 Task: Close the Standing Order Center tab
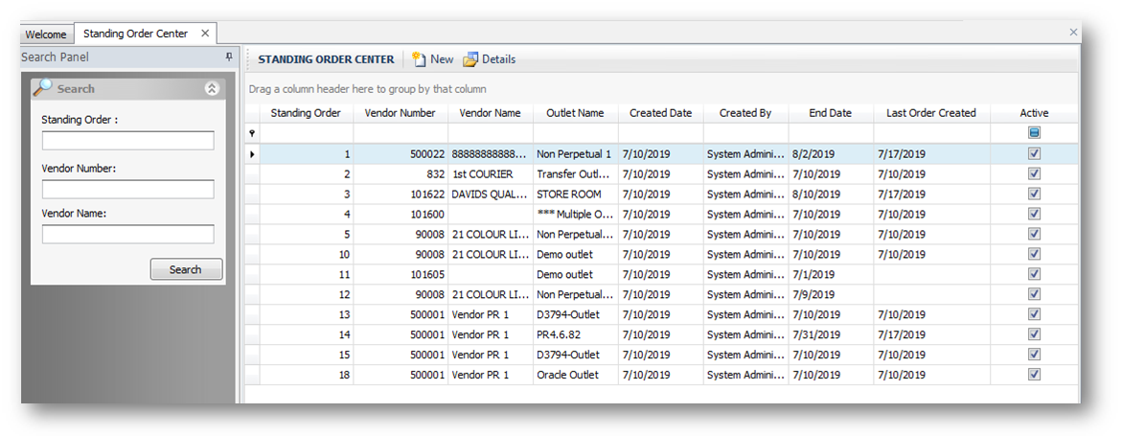coord(205,34)
